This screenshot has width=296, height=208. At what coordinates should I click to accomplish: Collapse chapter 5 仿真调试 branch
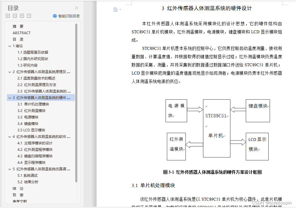pyautogui.click(x=10, y=169)
